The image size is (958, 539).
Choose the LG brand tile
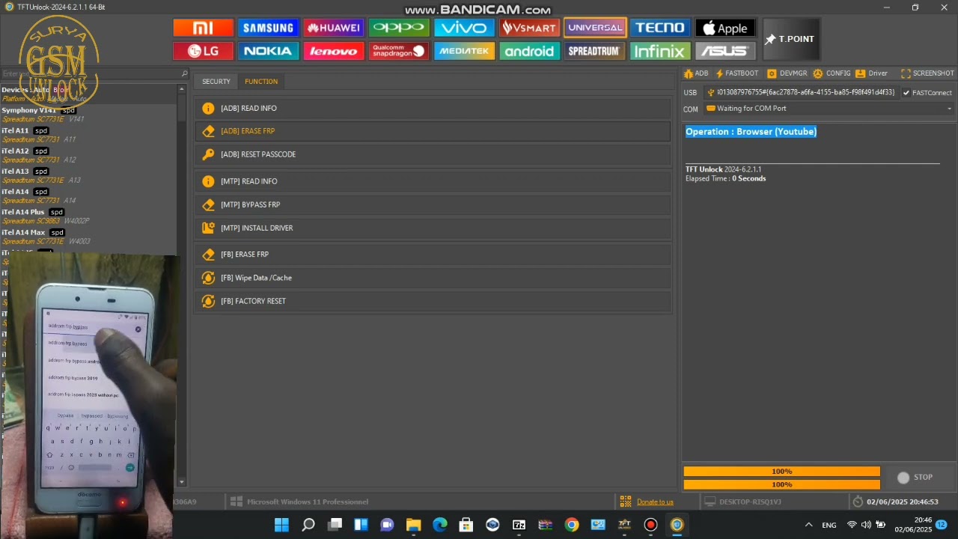tap(203, 51)
